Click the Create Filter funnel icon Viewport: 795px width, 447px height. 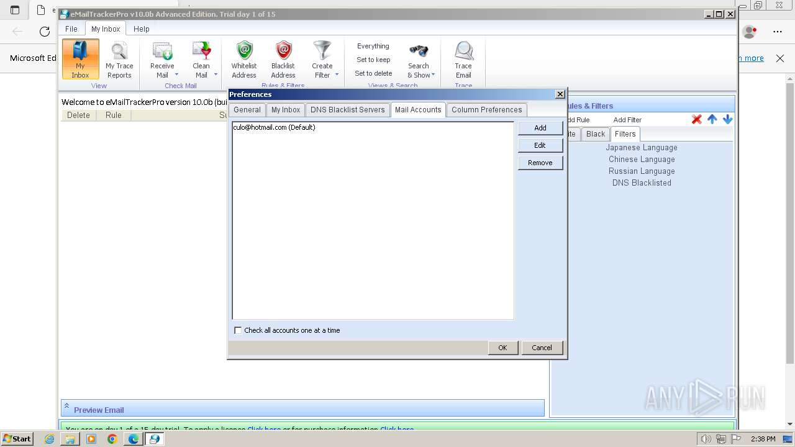pyautogui.click(x=322, y=51)
